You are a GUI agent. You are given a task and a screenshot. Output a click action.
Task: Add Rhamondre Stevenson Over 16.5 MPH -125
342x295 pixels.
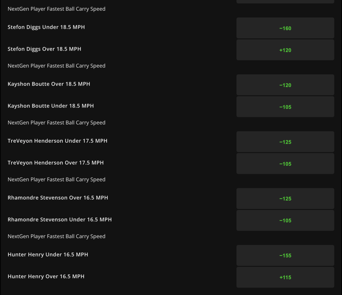click(x=285, y=199)
